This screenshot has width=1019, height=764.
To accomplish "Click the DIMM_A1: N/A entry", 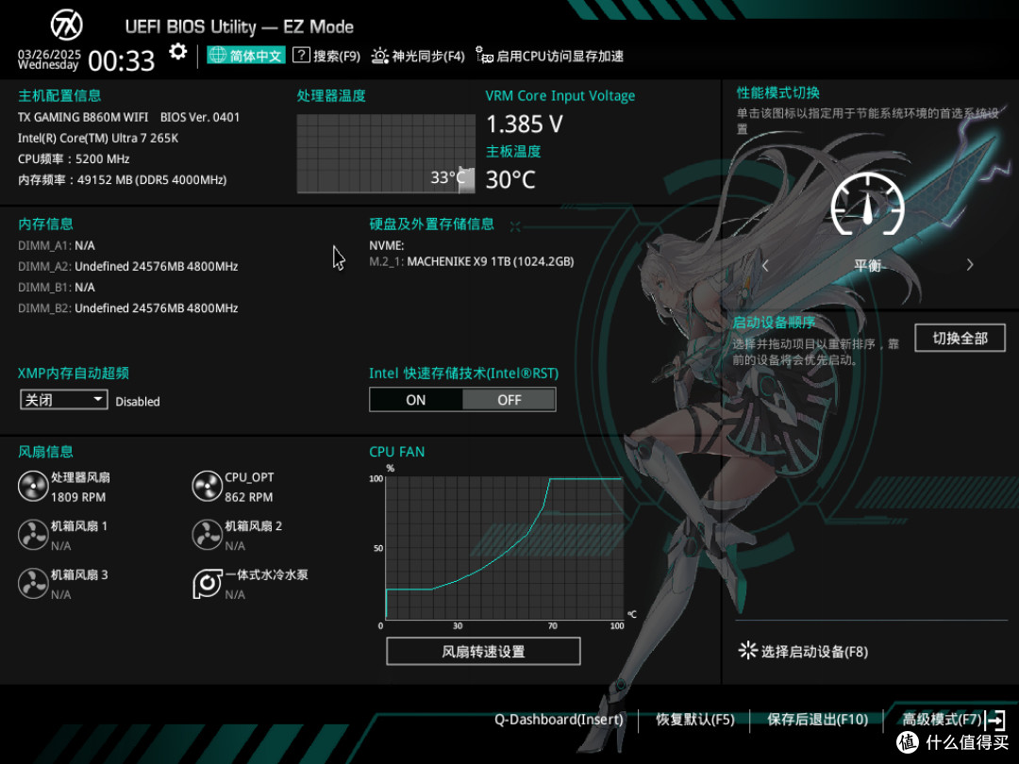I will tap(57, 245).
